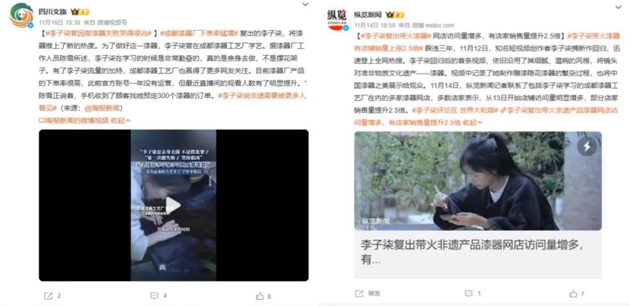Collapse the right post text with 收起

coord(473,122)
